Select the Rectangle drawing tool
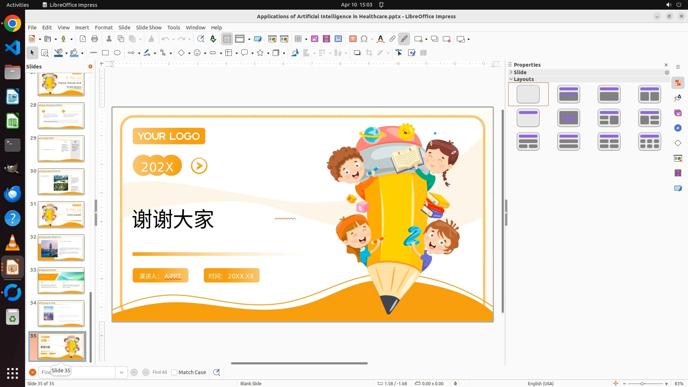This screenshot has height=387, width=688. pyautogui.click(x=105, y=53)
